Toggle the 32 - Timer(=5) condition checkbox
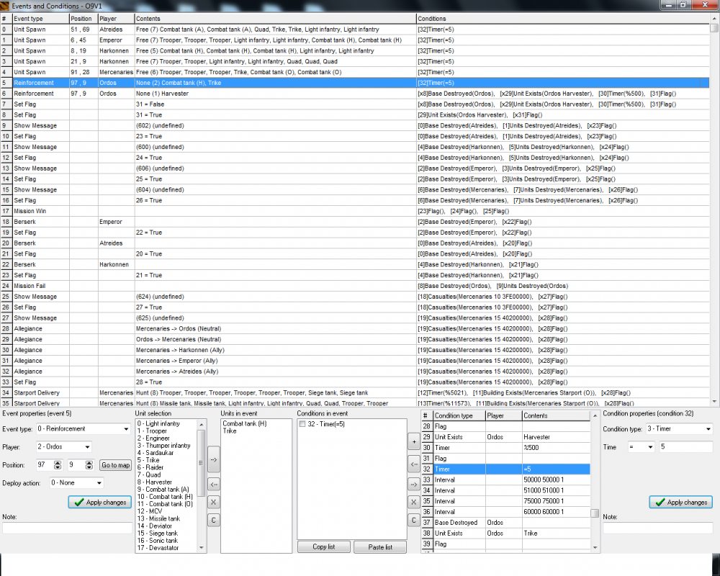Viewport: 720px width, 576px height. click(303, 425)
